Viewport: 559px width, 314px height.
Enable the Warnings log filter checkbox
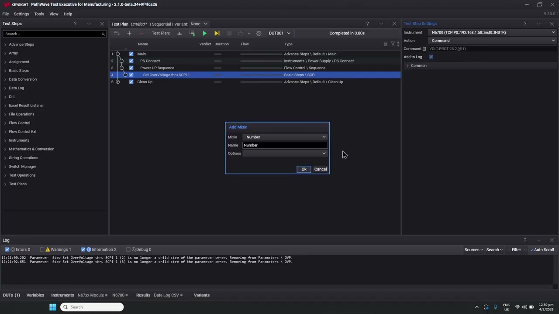coord(42,249)
